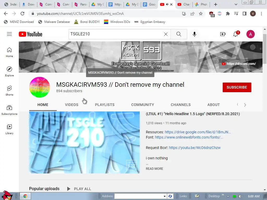Click the magnifier search button
This screenshot has height=200, width=267.
[x=179, y=34]
